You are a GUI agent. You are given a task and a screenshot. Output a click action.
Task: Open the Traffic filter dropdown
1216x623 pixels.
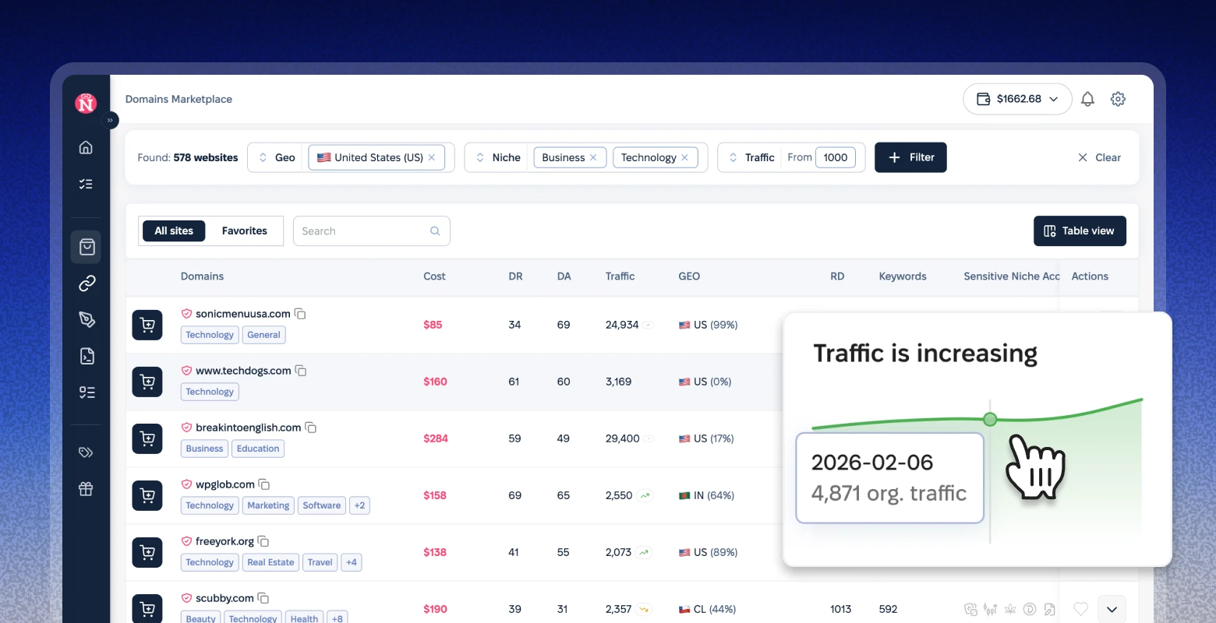752,157
